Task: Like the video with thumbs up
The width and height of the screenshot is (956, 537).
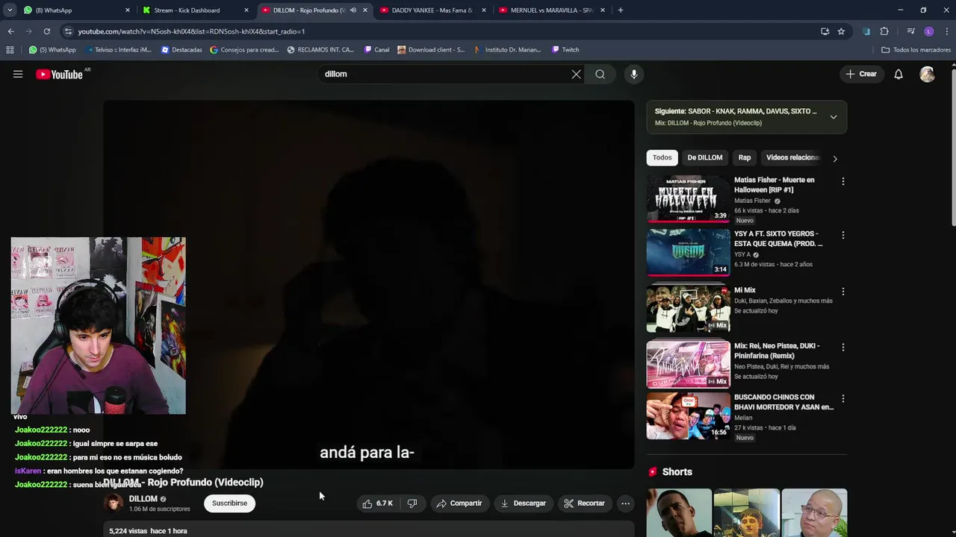Action: (x=378, y=503)
